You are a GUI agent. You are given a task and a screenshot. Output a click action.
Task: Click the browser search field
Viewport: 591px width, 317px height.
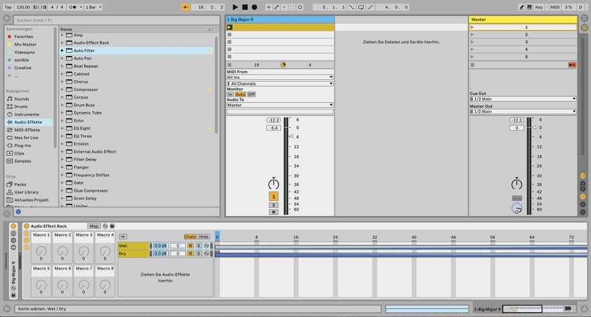[x=116, y=20]
